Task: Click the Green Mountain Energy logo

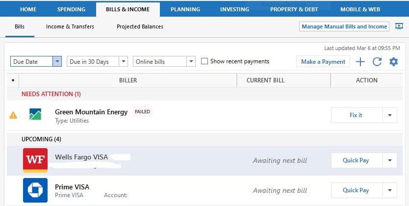Action: coord(35,115)
